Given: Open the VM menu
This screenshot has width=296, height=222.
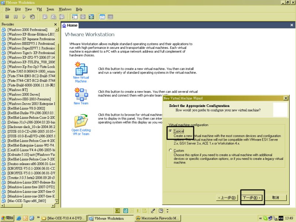Looking at the screenshot, I should click(39, 9).
